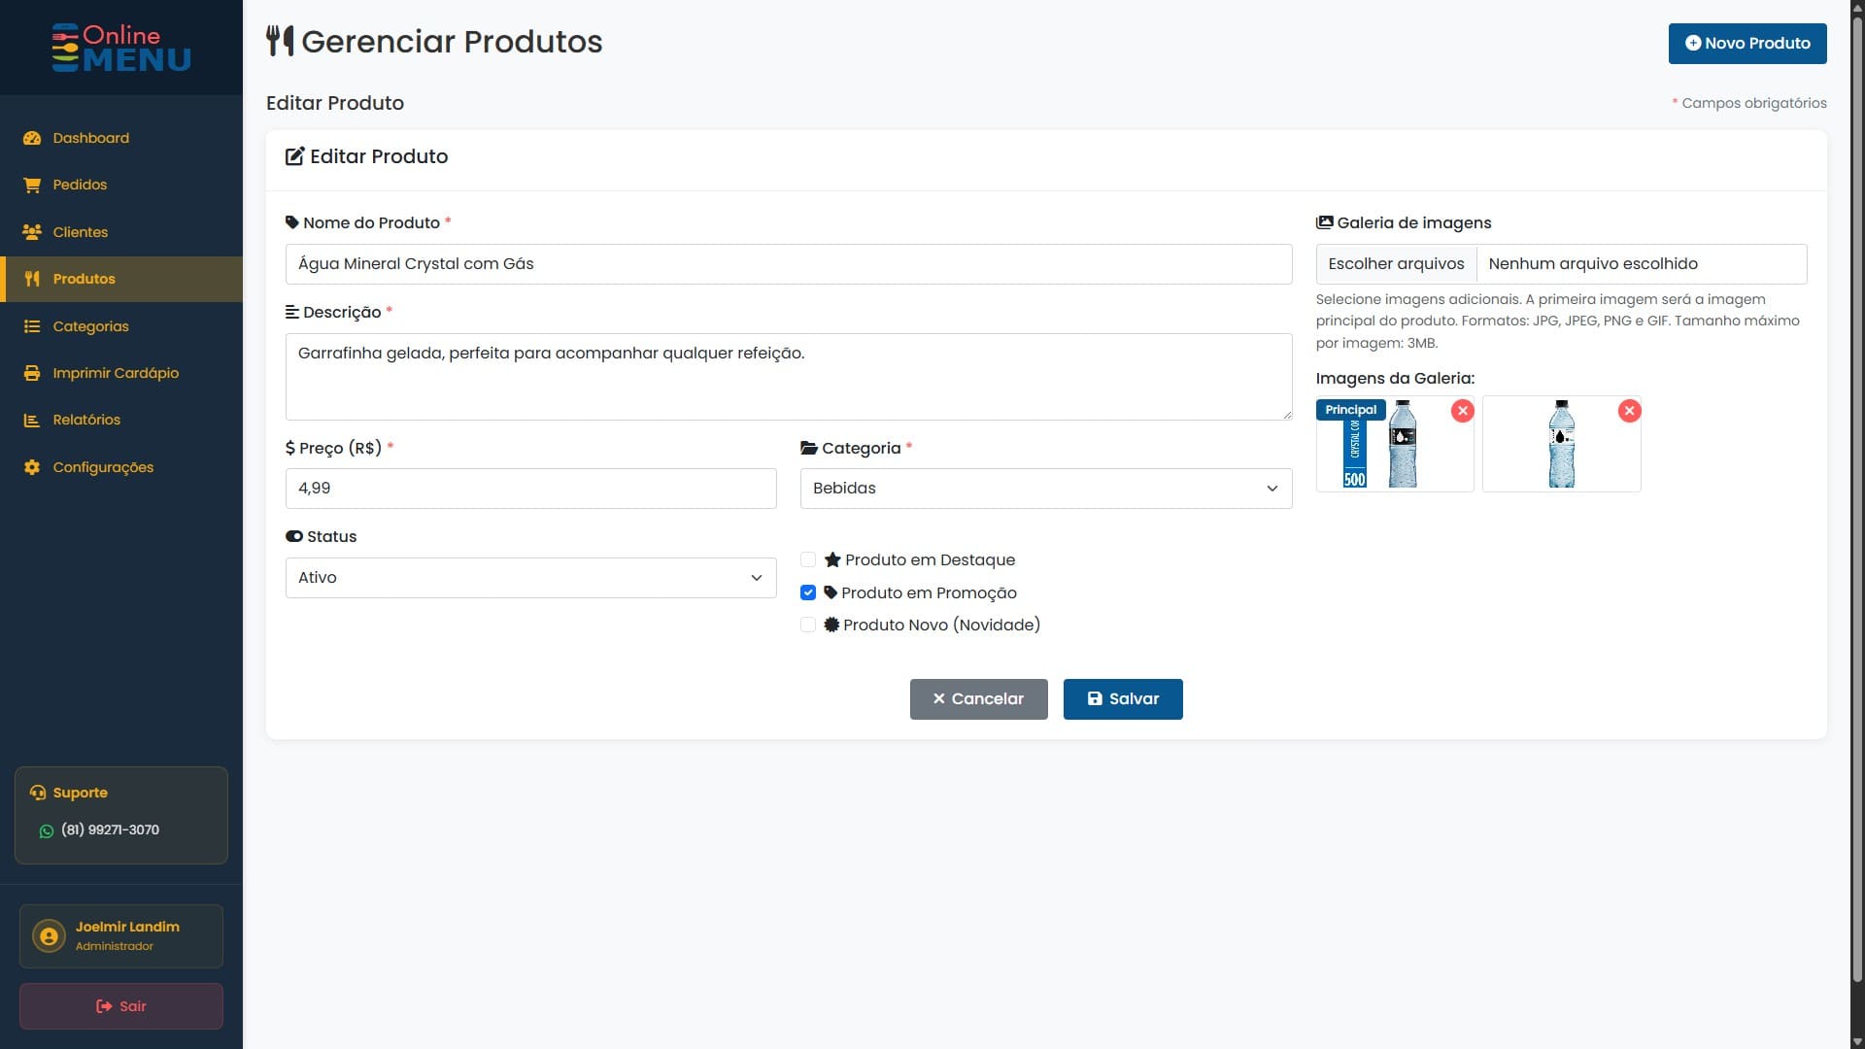Select Pedidos in the sidebar
1865x1049 pixels.
coord(80,185)
